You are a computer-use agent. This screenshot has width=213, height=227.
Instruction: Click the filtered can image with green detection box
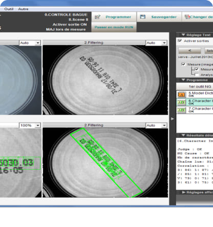(x=105, y=162)
